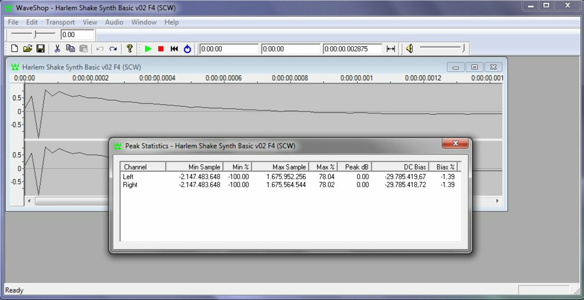Viewport: 584px width, 300px height.
Task: Sort by the Bias % column header
Action: tap(443, 167)
